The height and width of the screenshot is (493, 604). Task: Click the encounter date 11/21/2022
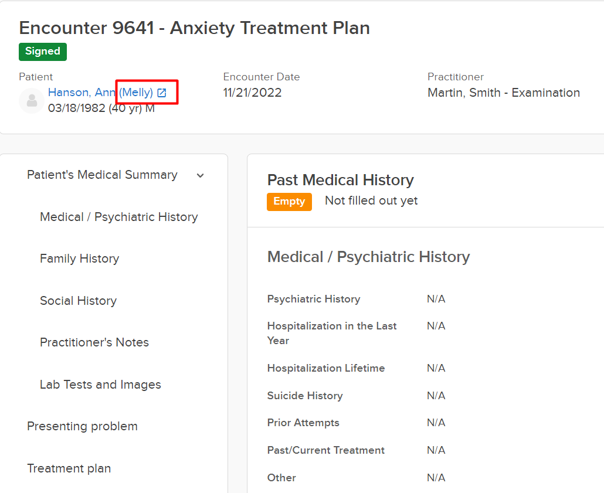[x=252, y=93]
